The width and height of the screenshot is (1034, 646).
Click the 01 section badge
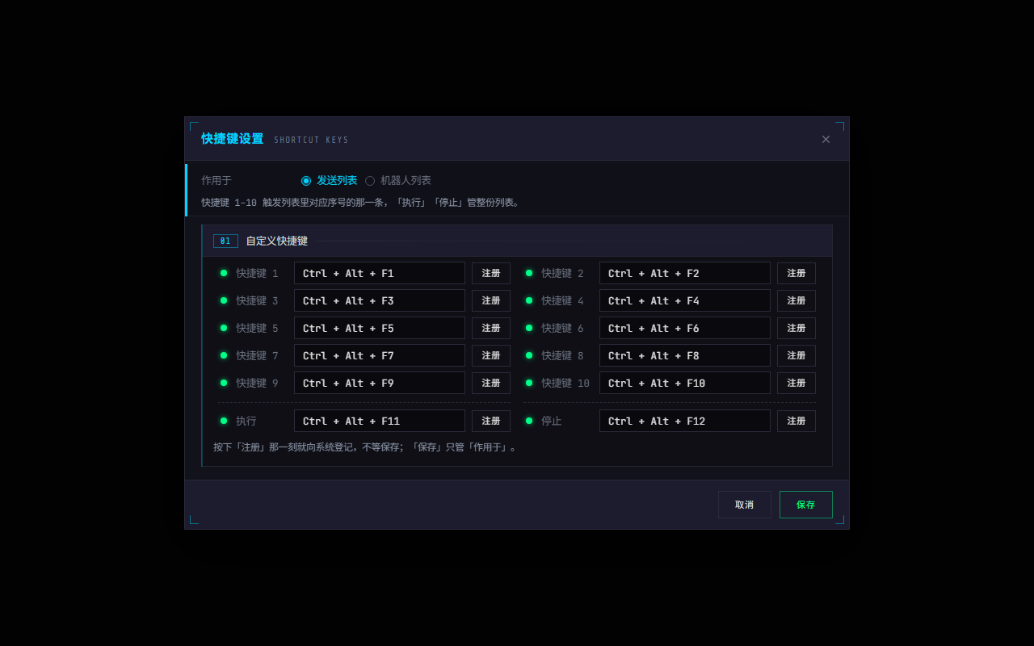coord(225,241)
